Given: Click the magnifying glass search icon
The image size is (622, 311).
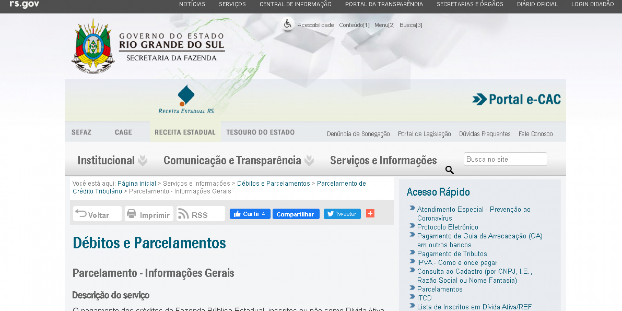Looking at the screenshot, I should 449,170.
